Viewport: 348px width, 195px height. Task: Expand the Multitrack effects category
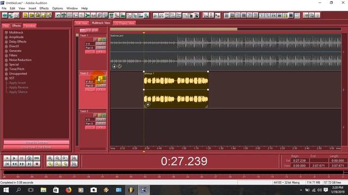pos(6,32)
